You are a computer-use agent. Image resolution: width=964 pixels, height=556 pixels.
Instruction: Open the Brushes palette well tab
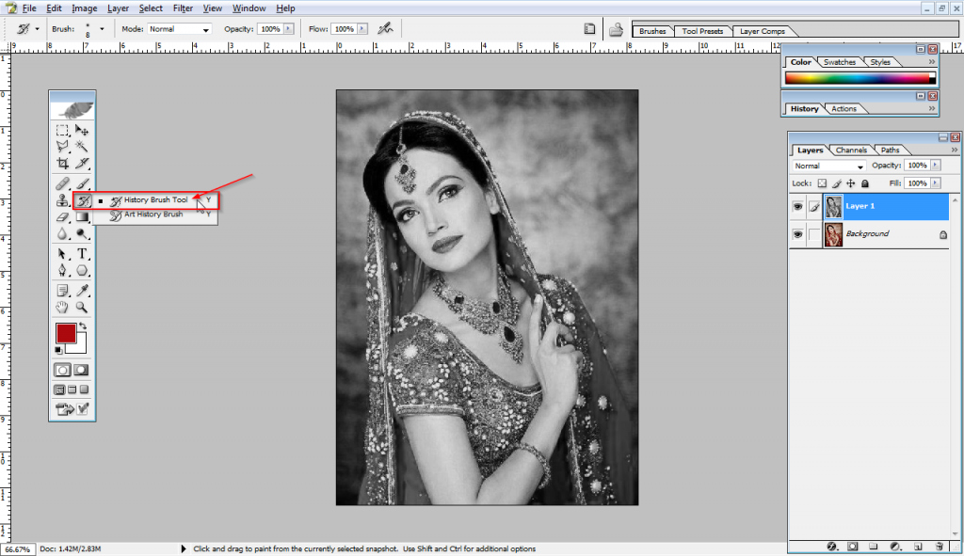pyautogui.click(x=652, y=31)
